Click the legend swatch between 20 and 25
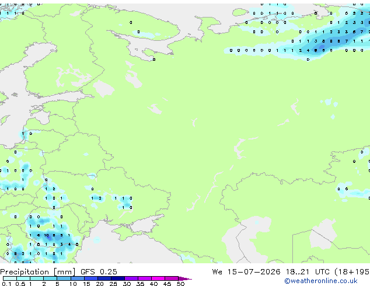Image resolution: width=370 pixels, height=286 pixels. [x=104, y=278]
